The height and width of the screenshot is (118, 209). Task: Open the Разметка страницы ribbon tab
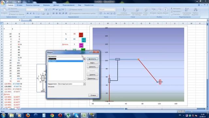pyautogui.click(x=33, y=5)
